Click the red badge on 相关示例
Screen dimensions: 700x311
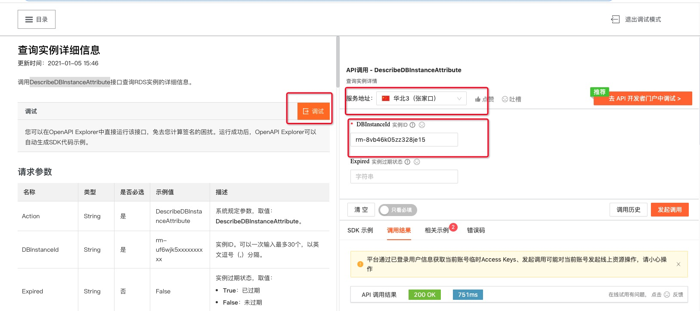tap(453, 227)
